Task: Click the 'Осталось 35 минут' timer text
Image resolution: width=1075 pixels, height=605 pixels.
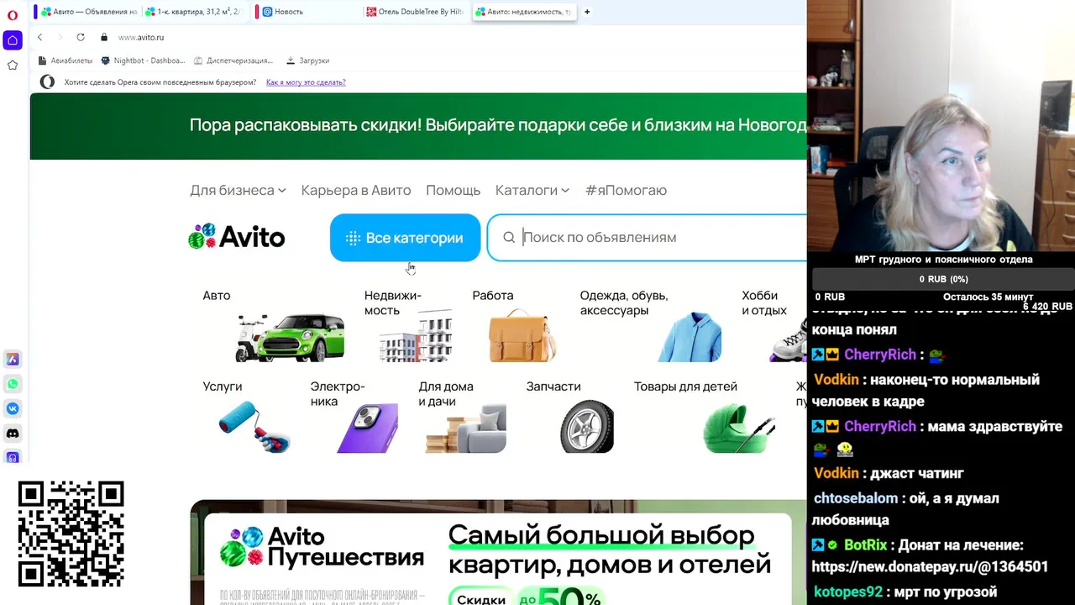Action: tap(988, 297)
